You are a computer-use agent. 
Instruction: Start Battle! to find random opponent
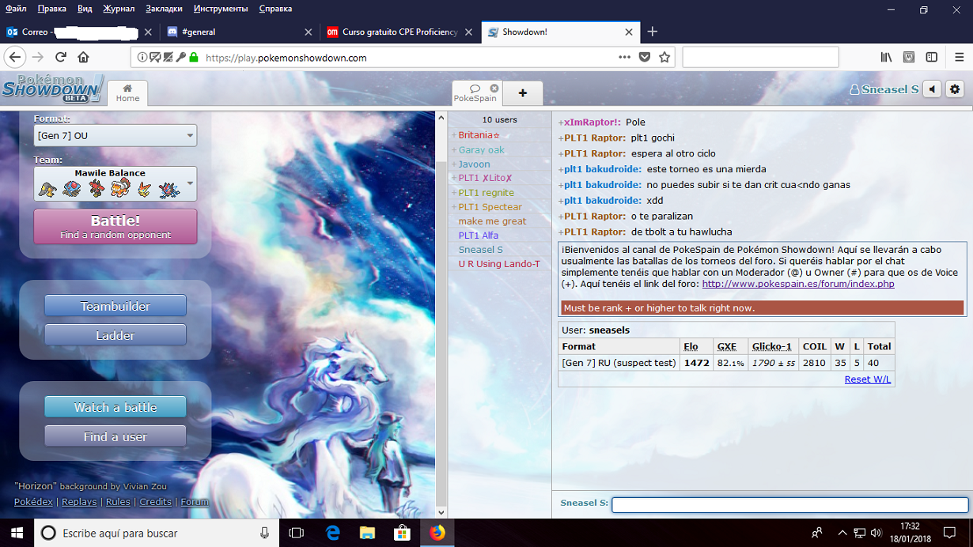(115, 226)
